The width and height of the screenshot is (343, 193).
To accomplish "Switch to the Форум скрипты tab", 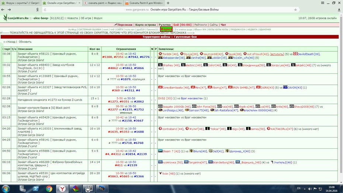I will click(x=21, y=3).
